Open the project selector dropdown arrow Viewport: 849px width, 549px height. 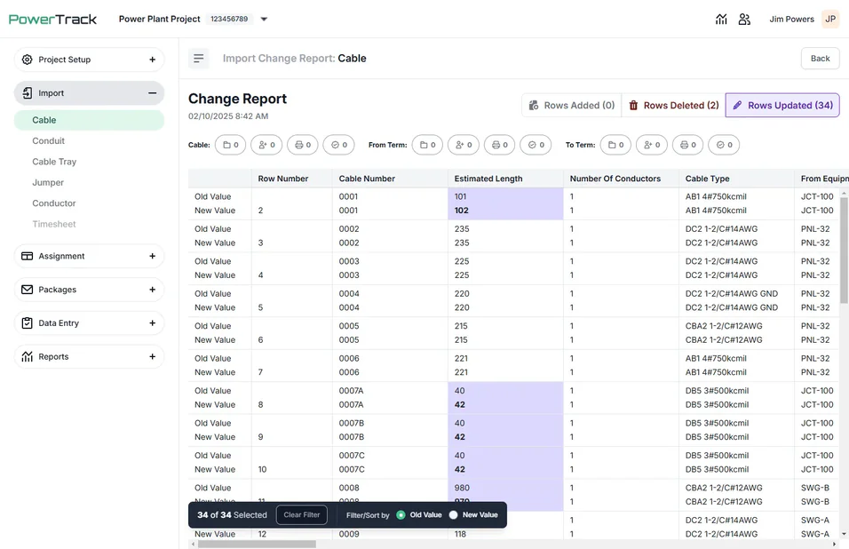265,19
